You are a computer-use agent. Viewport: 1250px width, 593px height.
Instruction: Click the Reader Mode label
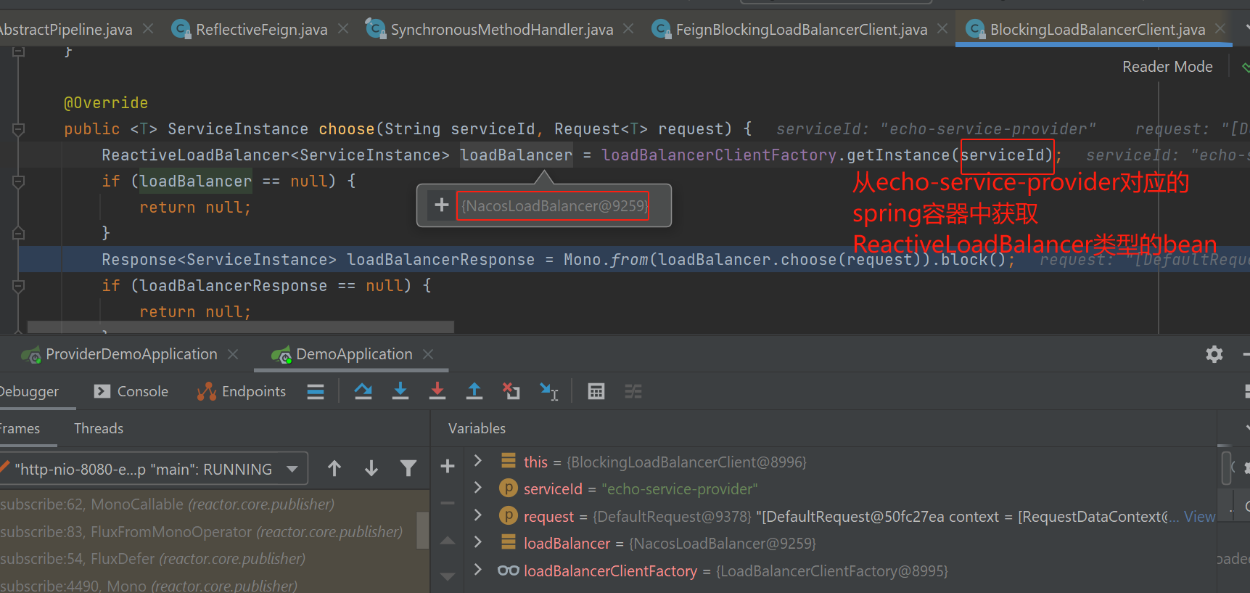point(1167,67)
